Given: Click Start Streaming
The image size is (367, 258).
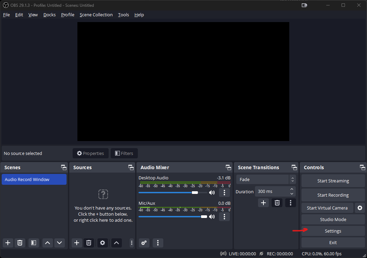Looking at the screenshot, I should point(333,181).
